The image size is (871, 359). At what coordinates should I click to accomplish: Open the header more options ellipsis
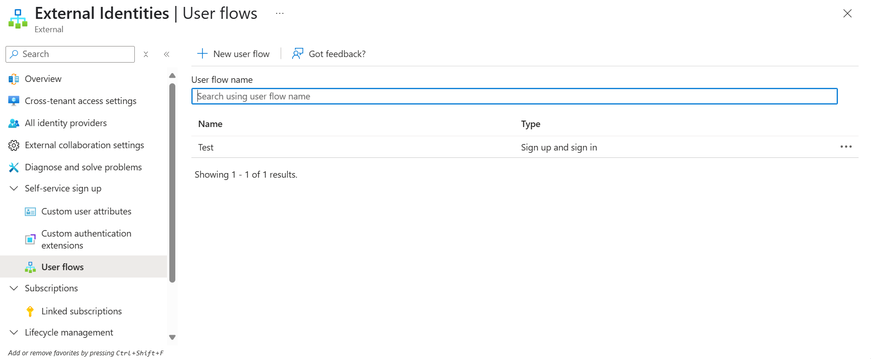click(280, 13)
